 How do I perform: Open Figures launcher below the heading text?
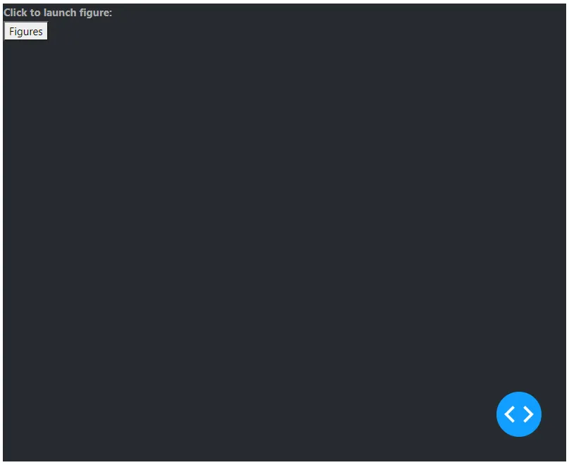[x=26, y=31]
